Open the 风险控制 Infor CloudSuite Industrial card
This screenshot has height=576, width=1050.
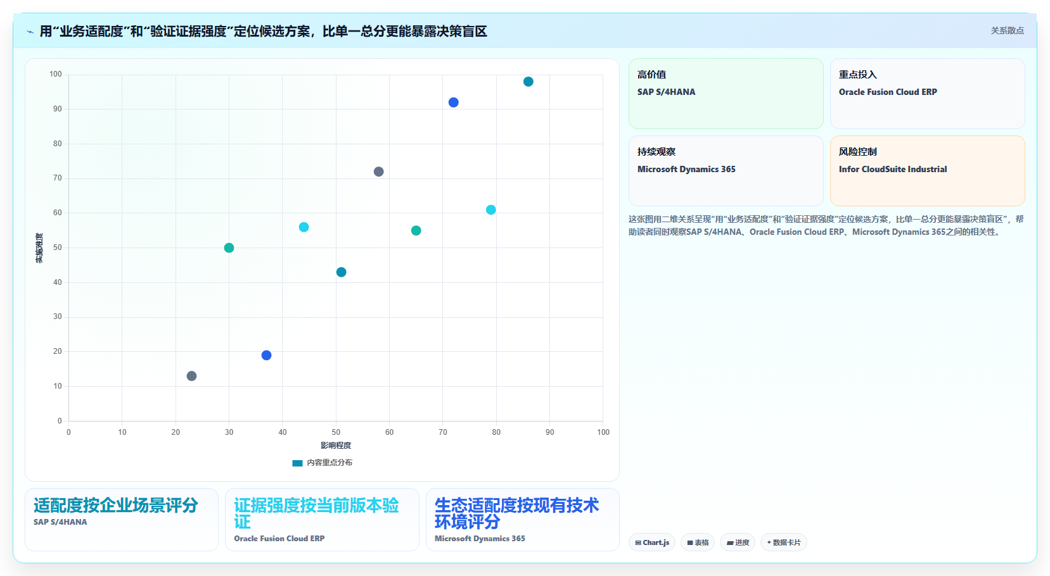tap(928, 171)
